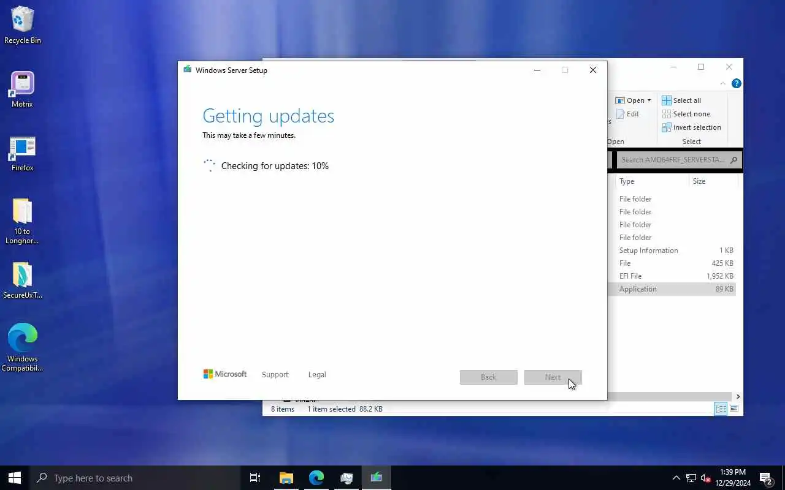This screenshot has width=785, height=490.
Task: Switch Explorer to large icons view
Action: tap(734, 409)
